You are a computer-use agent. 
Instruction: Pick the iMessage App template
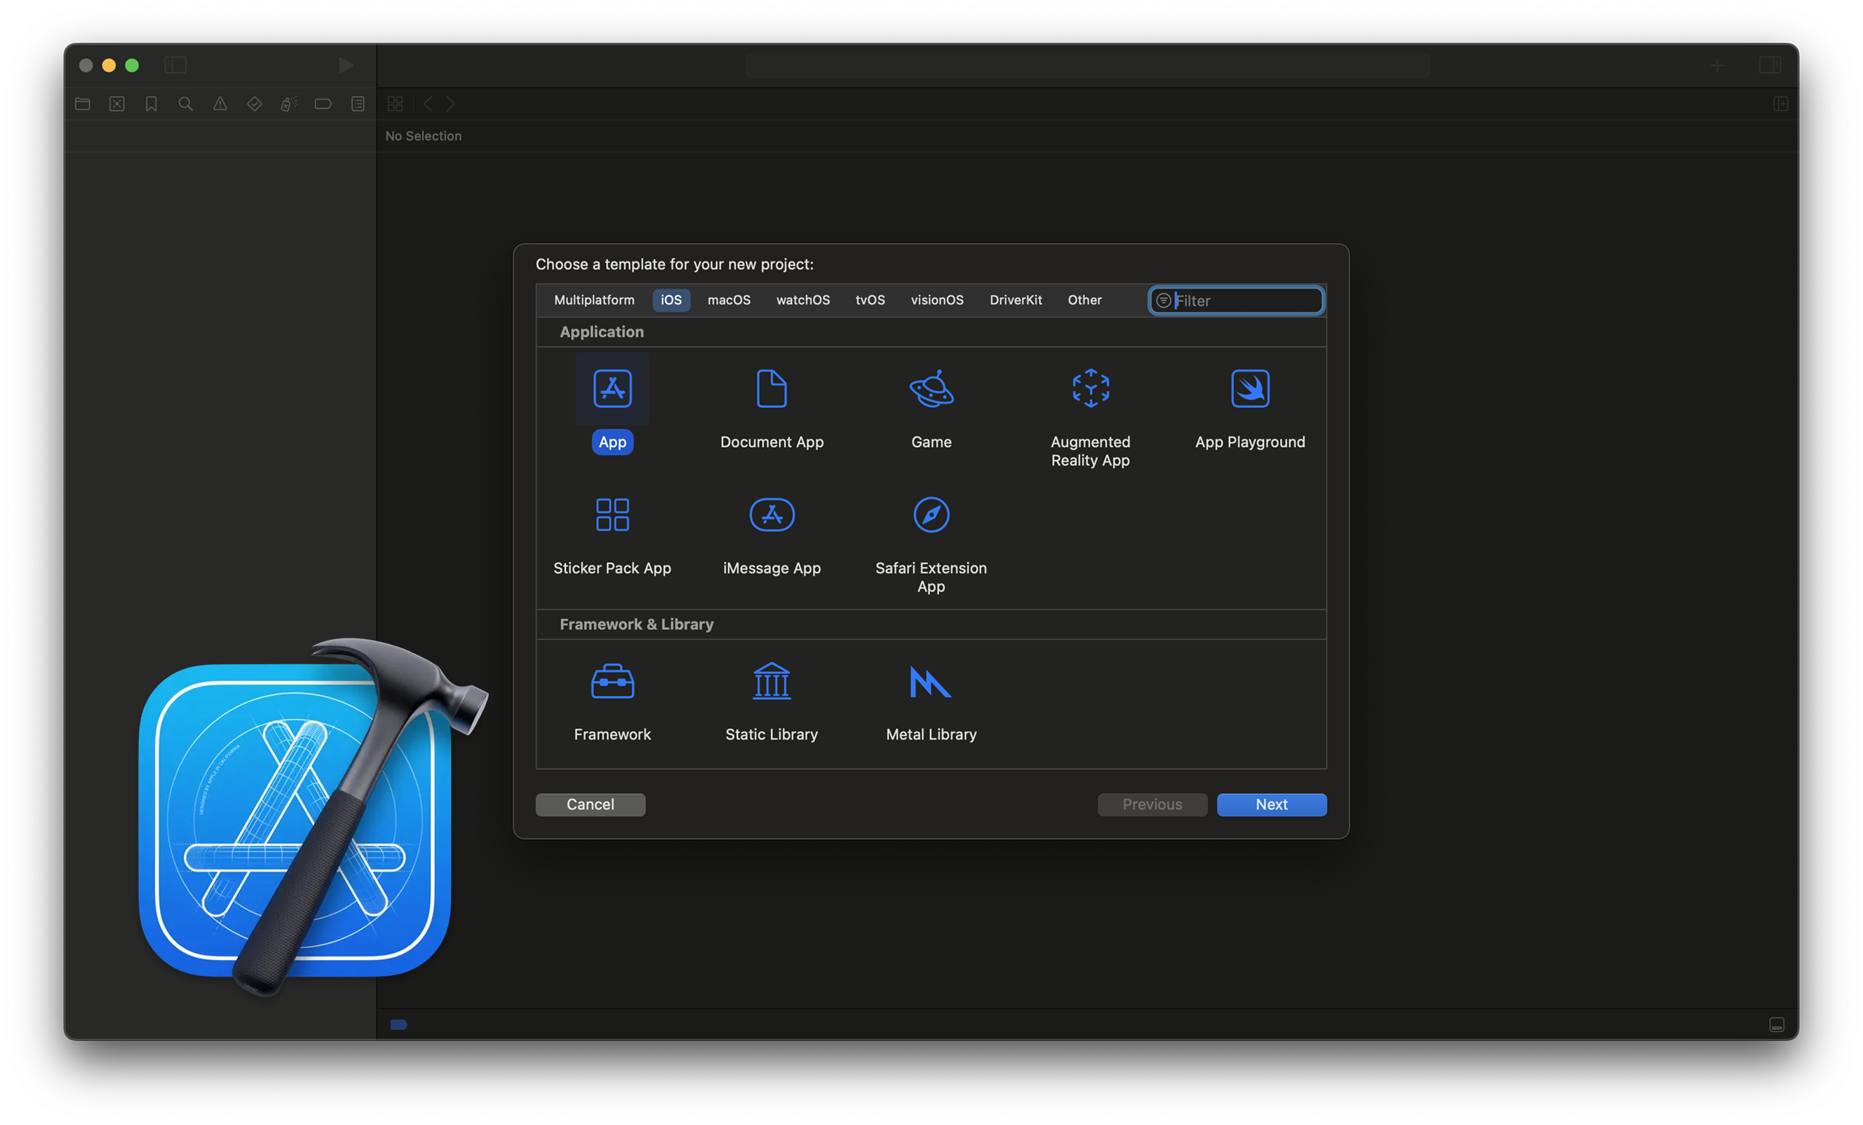click(x=772, y=536)
